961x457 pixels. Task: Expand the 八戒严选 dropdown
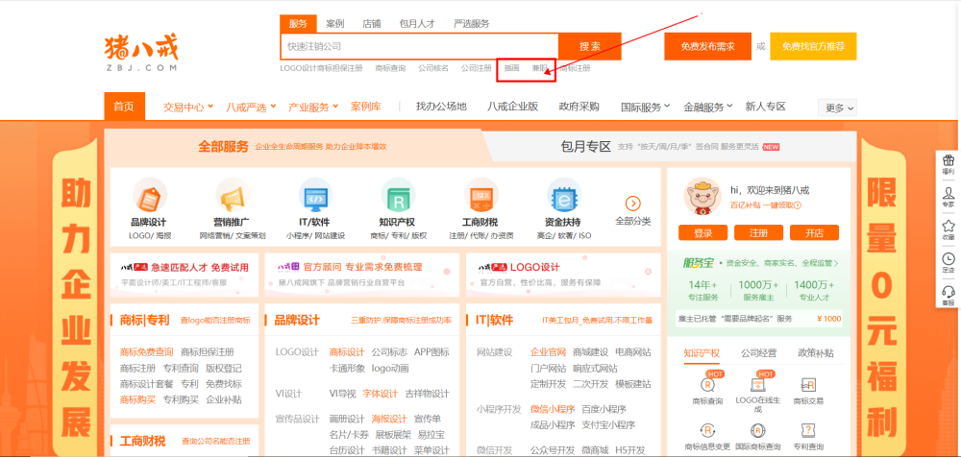click(251, 107)
